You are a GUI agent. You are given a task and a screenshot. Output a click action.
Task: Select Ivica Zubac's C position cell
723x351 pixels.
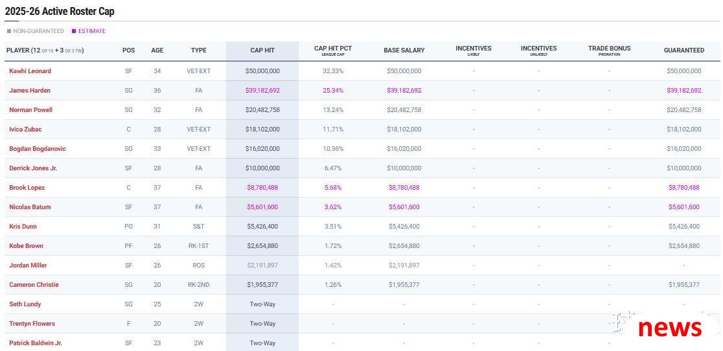pyautogui.click(x=129, y=129)
